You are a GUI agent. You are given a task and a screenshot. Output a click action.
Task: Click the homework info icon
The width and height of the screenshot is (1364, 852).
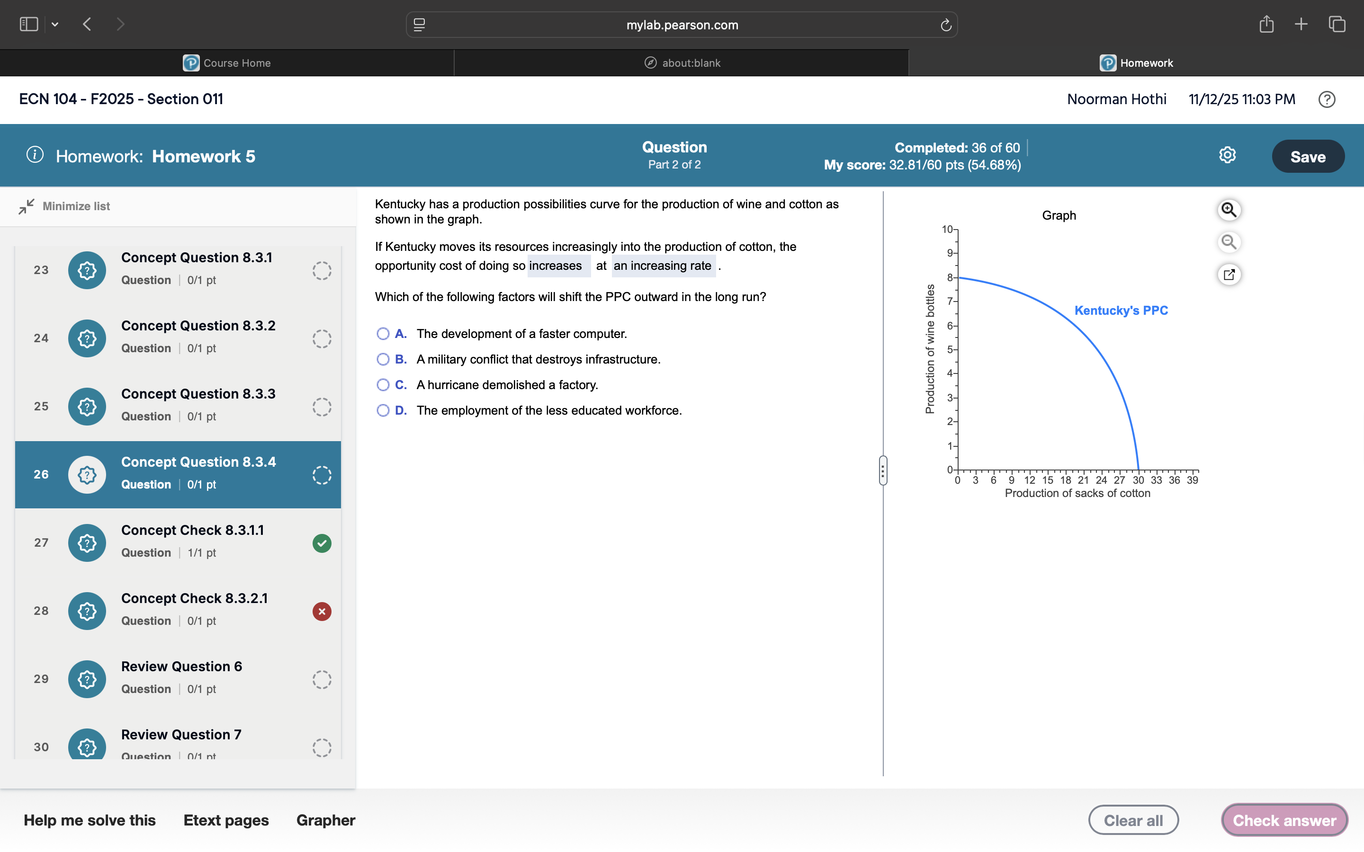pos(35,155)
